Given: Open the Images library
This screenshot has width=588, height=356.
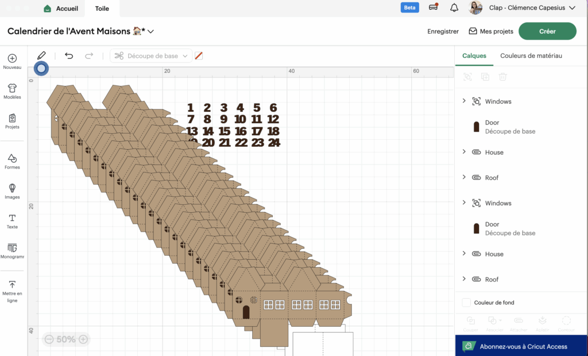Looking at the screenshot, I should click(x=12, y=189).
